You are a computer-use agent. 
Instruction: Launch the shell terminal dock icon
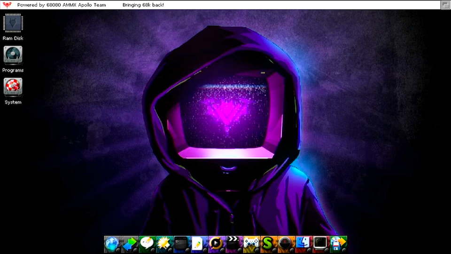point(182,244)
